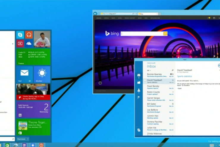This screenshot has width=220, height=147.
Task: Open the folders icon in Mail sidebar
Action: 139,83
